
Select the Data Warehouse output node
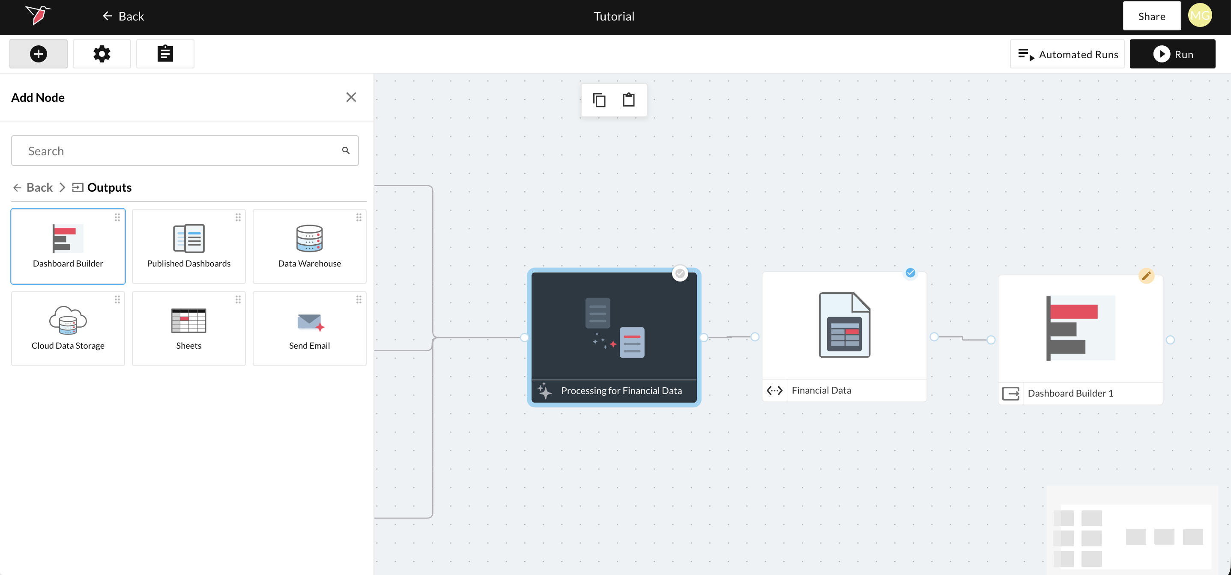coord(309,246)
